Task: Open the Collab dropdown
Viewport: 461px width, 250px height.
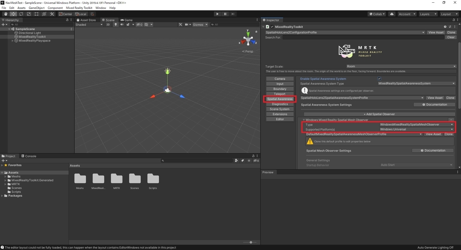Action: 377,14
